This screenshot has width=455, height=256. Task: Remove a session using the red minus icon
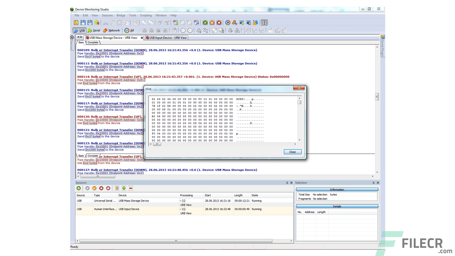click(x=130, y=188)
